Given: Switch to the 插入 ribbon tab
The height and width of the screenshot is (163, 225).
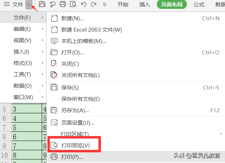Looking at the screenshot, I should [145, 5].
